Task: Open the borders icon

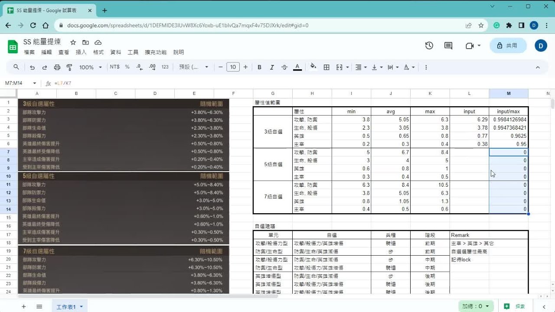Action: click(x=326, y=67)
